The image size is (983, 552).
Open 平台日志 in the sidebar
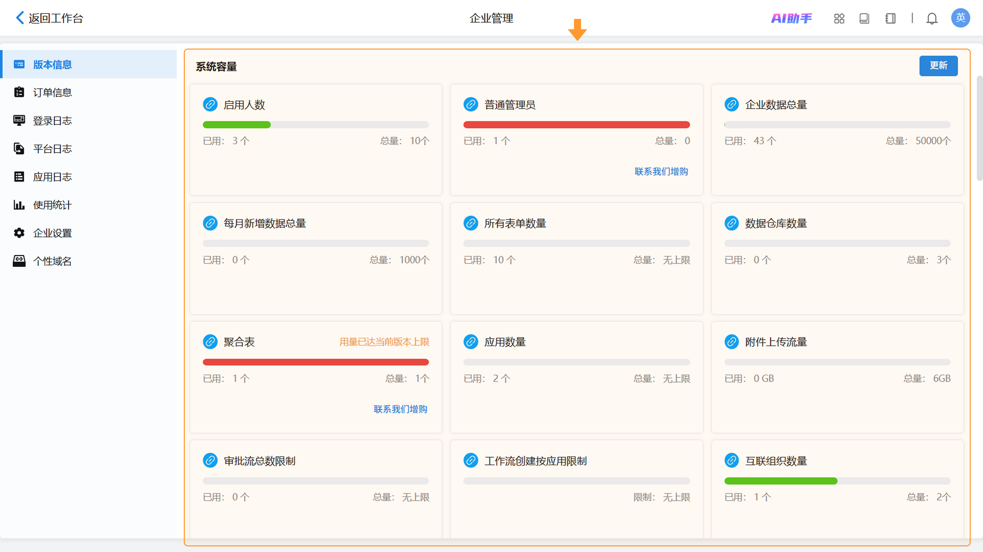(89, 148)
